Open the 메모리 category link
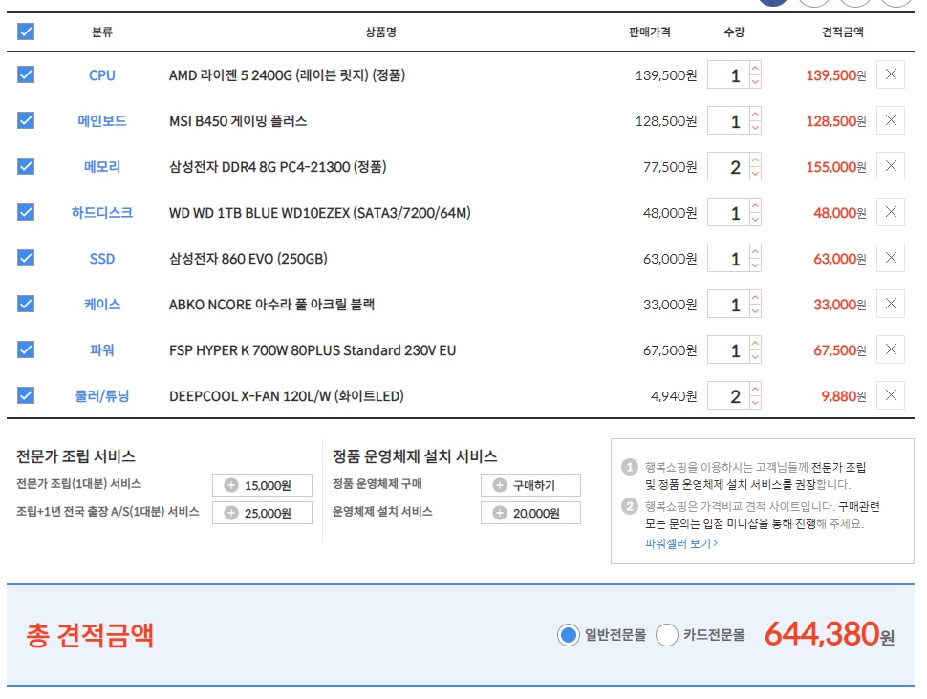The width and height of the screenshot is (927, 699). [x=101, y=167]
